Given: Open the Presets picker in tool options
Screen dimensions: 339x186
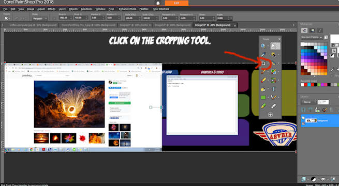Looking at the screenshot, I should [x=7, y=19].
